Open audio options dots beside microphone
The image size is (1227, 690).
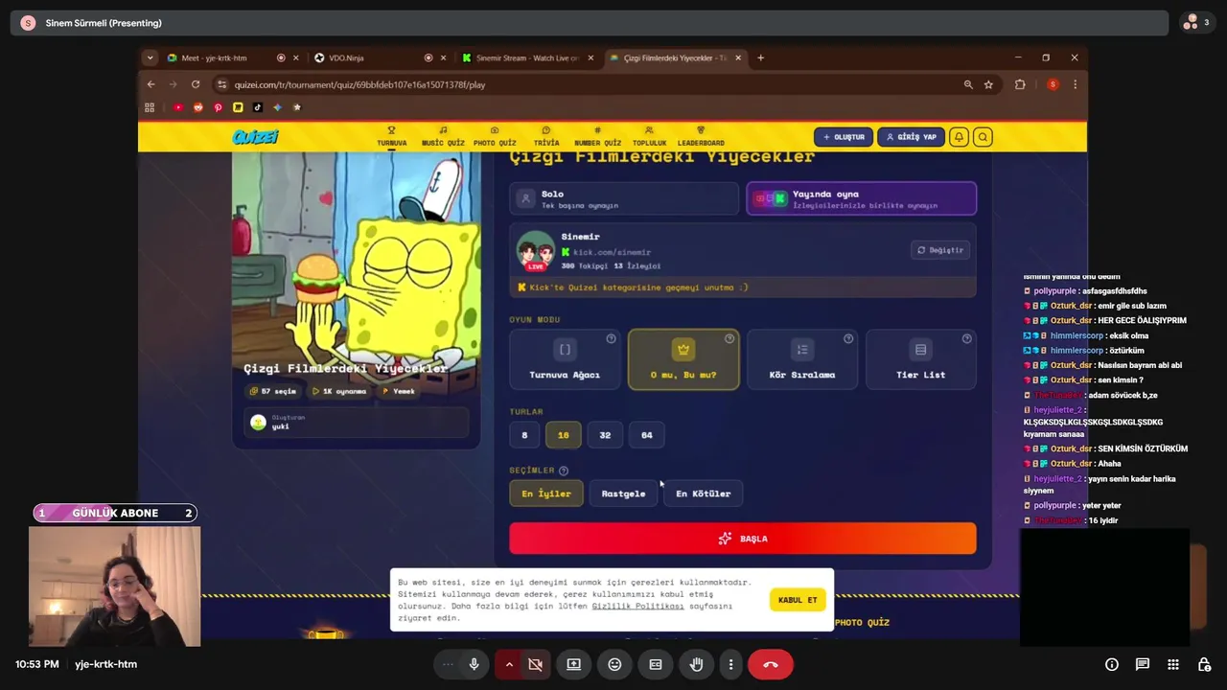click(x=448, y=664)
